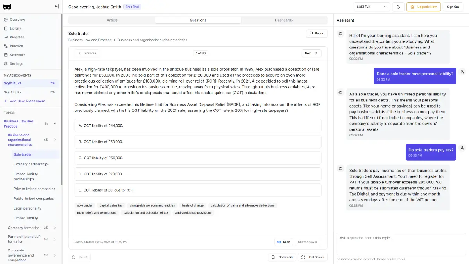The width and height of the screenshot is (469, 264).
Task: Switch to the Flashcards tab
Action: click(284, 20)
